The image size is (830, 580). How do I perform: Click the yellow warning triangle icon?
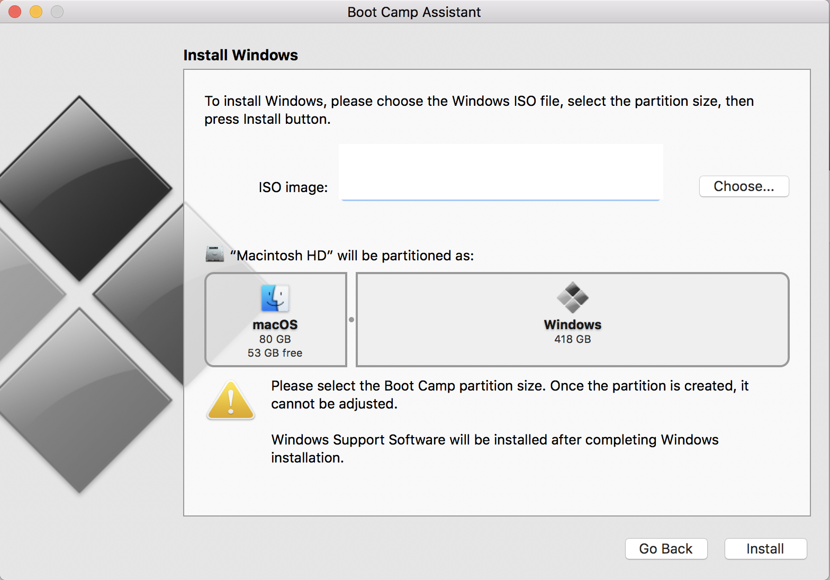click(x=231, y=400)
